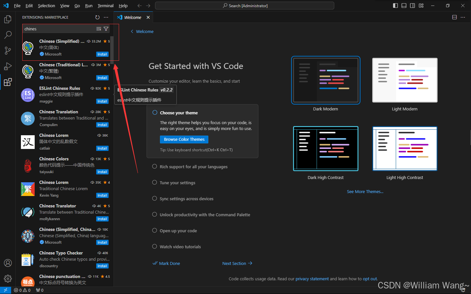Open Chinese Translator by mollykannn entry

tap(65, 212)
